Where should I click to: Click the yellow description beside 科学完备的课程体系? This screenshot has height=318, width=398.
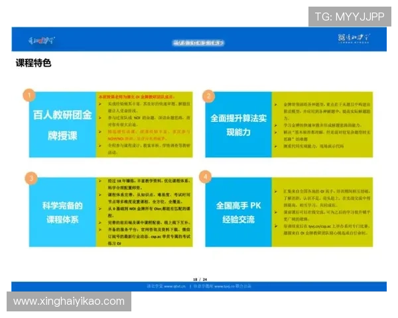[144, 212]
